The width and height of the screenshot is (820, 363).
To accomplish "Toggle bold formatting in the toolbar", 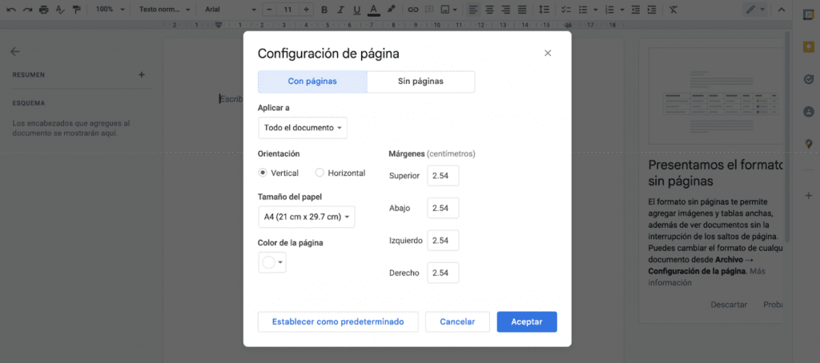I will 324,10.
